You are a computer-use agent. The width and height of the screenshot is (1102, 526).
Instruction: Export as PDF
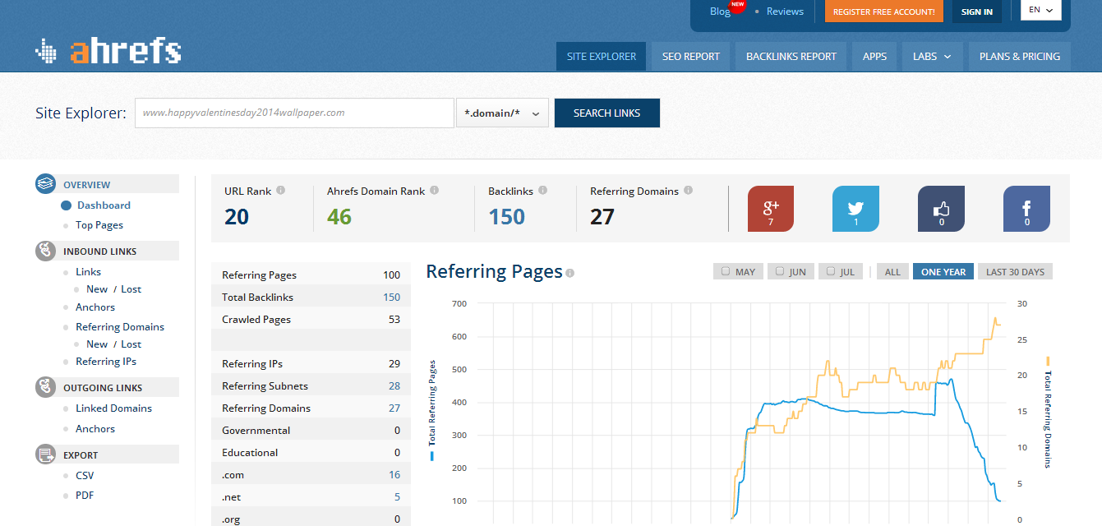click(x=85, y=496)
